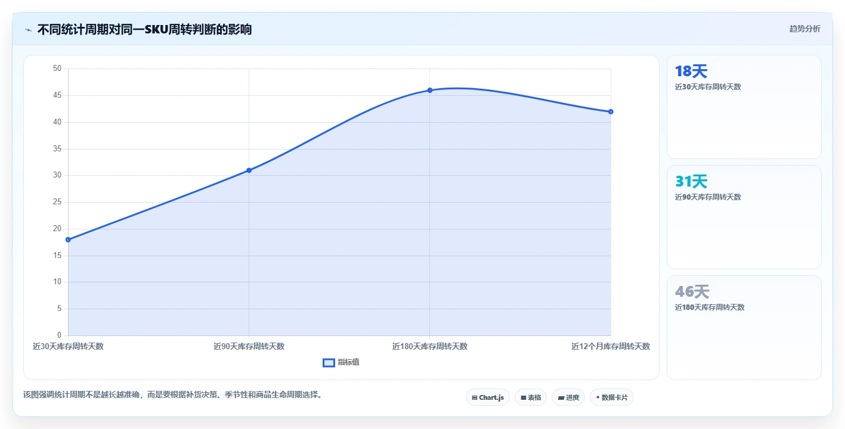845x429 pixels.
Task: Click the y-axis value 35
Action: tap(57, 149)
